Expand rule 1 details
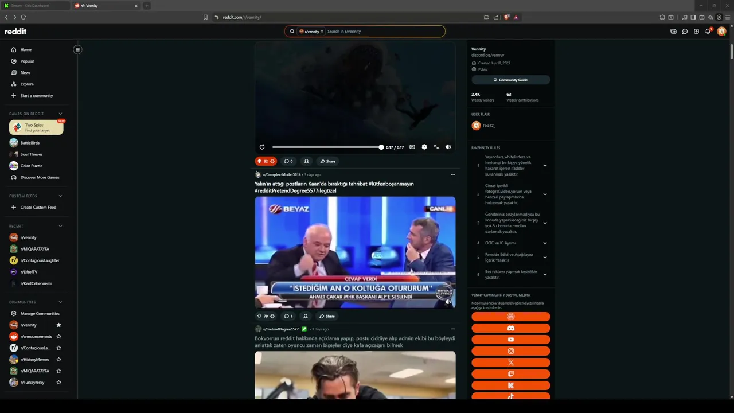 point(545,166)
